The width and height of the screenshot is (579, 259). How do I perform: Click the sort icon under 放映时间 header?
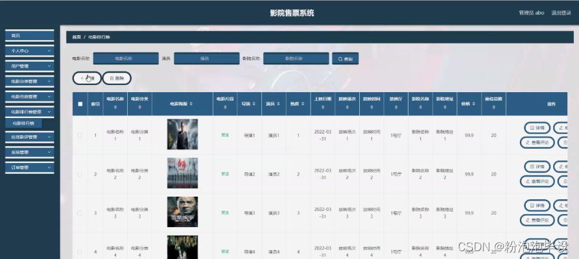[372, 107]
